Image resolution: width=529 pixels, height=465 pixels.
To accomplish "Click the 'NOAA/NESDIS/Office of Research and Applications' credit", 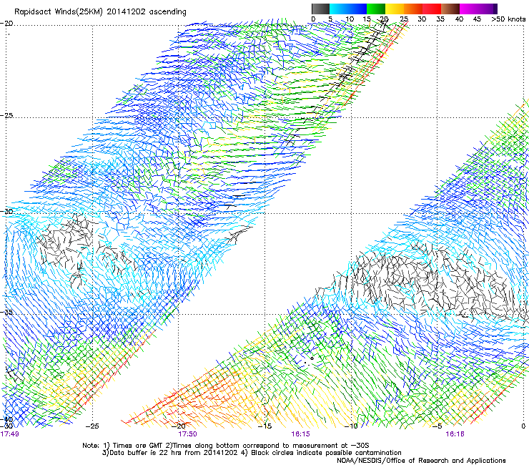I will (421, 461).
